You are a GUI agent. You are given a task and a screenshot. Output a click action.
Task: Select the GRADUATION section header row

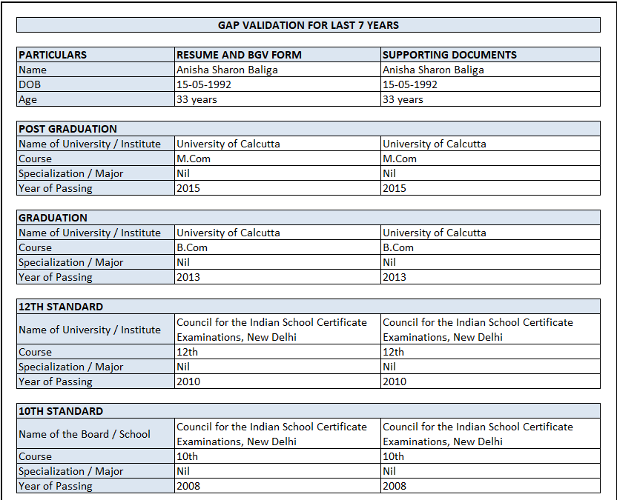pyautogui.click(x=308, y=217)
